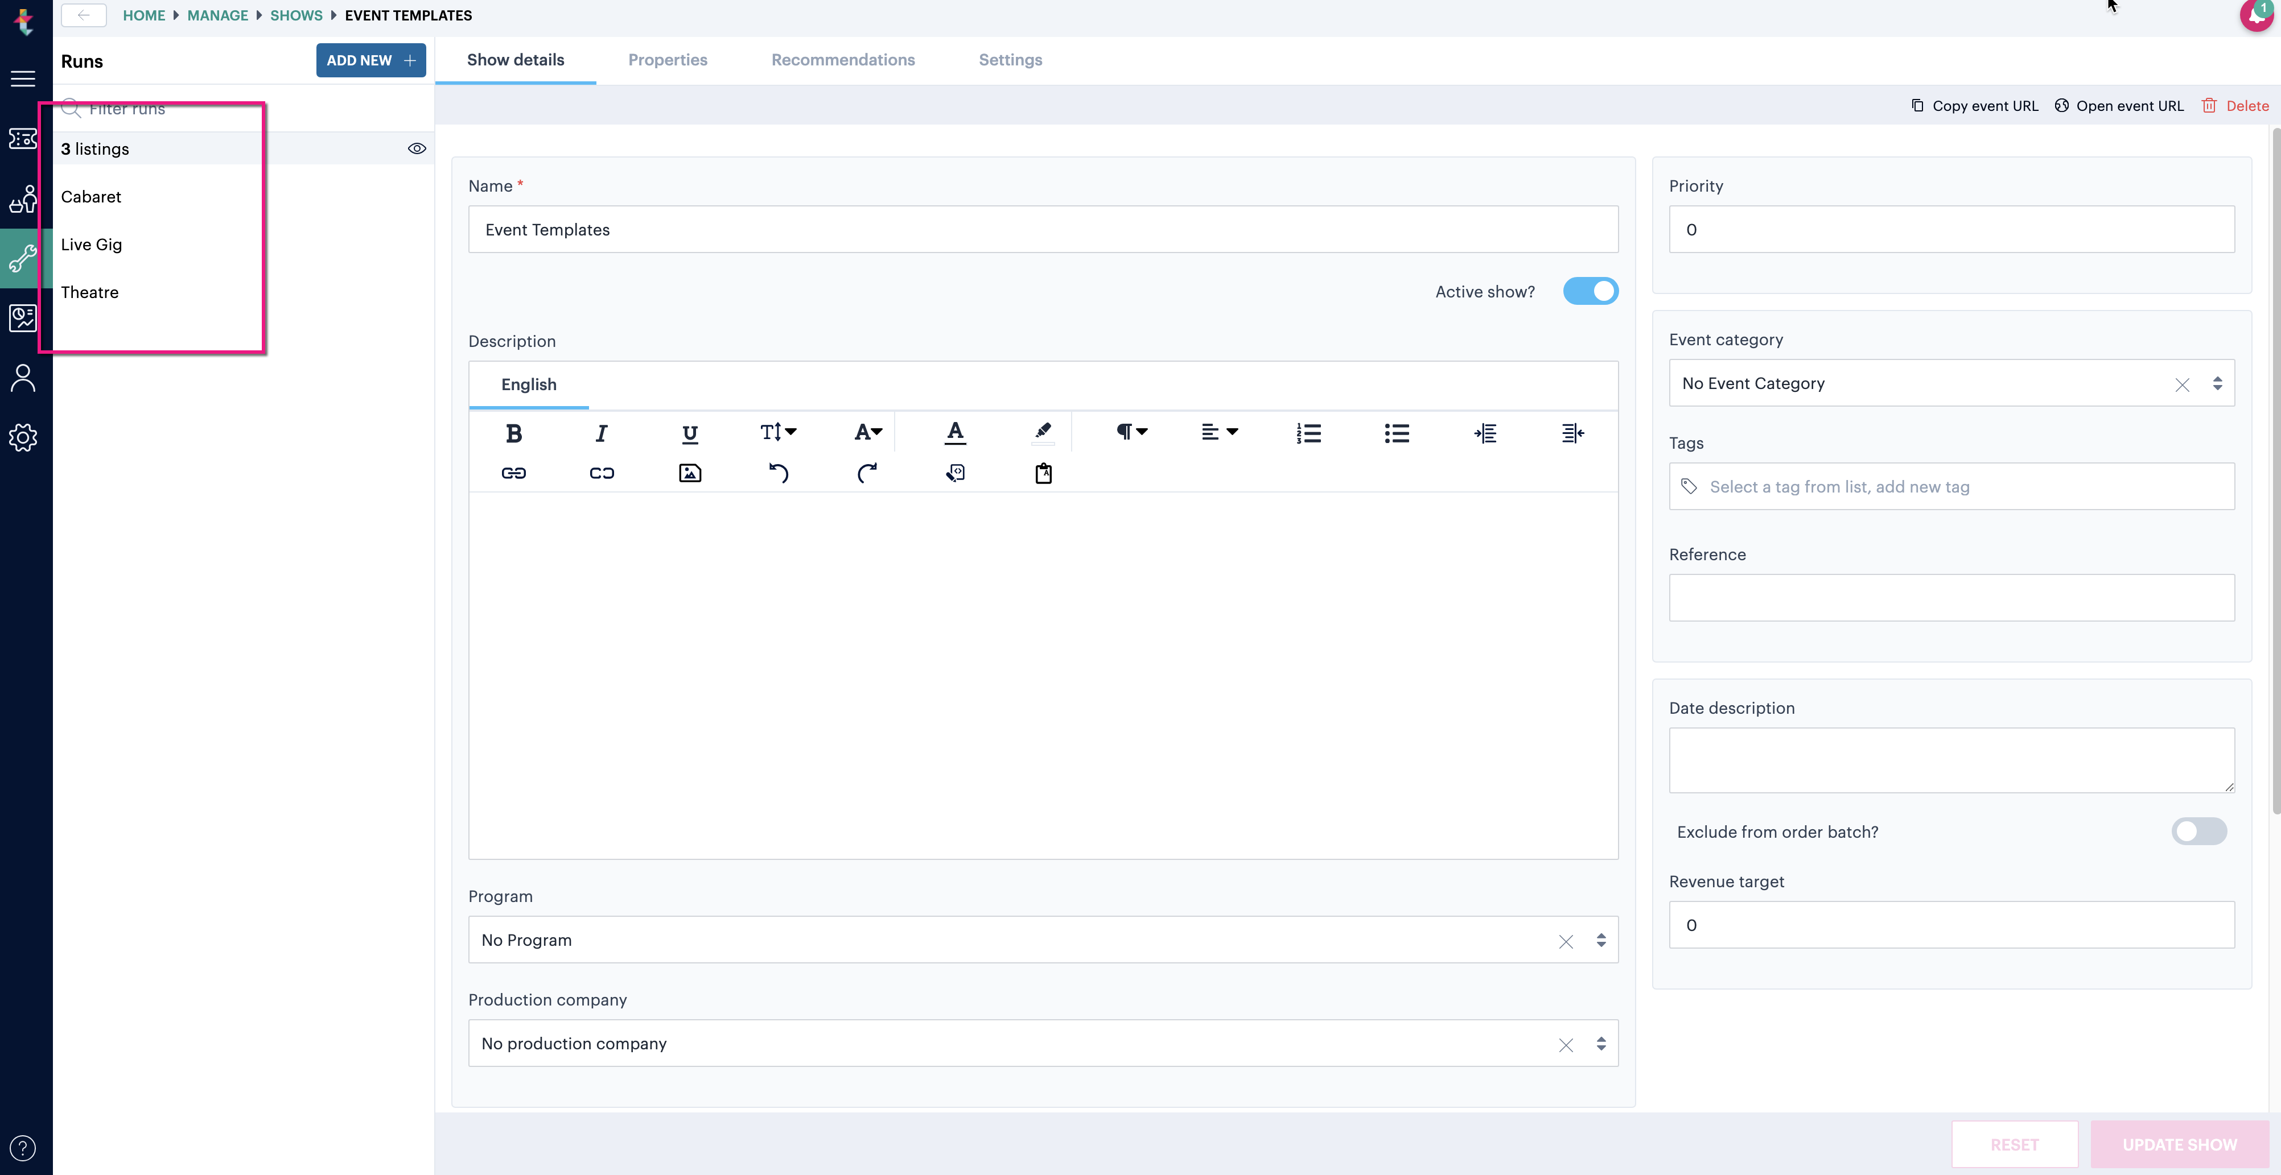Open the font family dropdown
Screen dimensions: 2281x1175
click(x=868, y=432)
